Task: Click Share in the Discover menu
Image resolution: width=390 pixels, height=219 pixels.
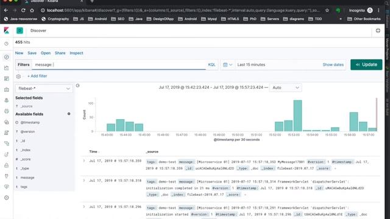Action: point(60,53)
